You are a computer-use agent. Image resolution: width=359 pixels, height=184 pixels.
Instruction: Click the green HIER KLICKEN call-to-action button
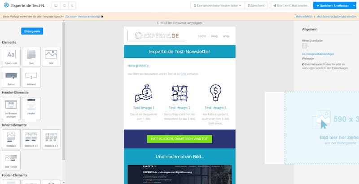pos(179,139)
